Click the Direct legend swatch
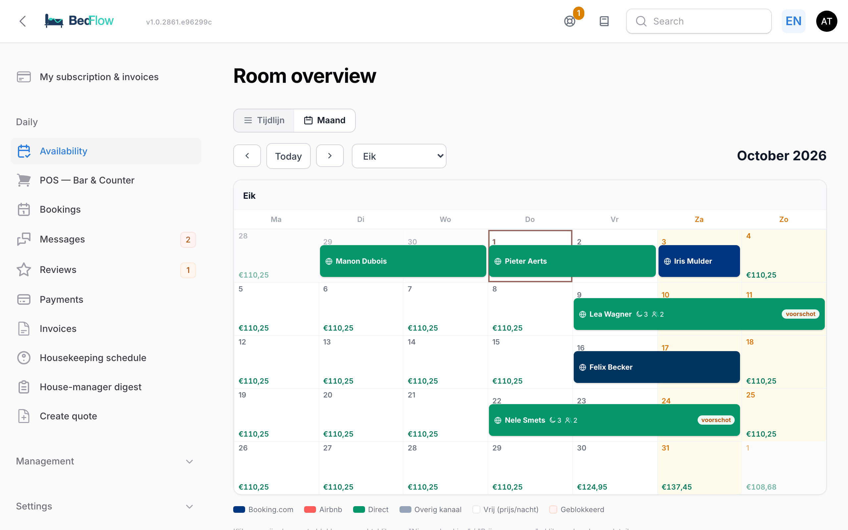Screen dimensions: 848x530 point(359,509)
